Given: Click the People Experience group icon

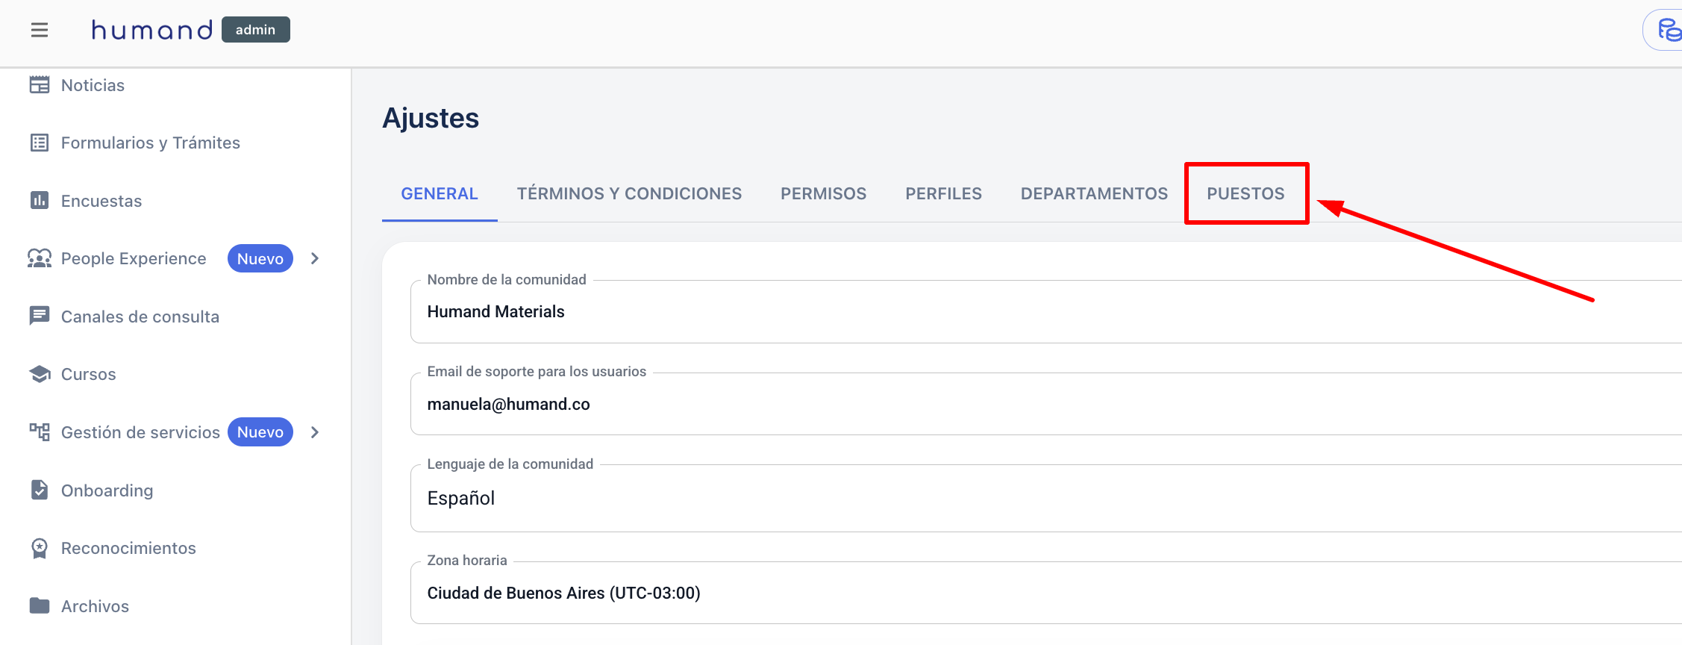Looking at the screenshot, I should click(x=40, y=258).
